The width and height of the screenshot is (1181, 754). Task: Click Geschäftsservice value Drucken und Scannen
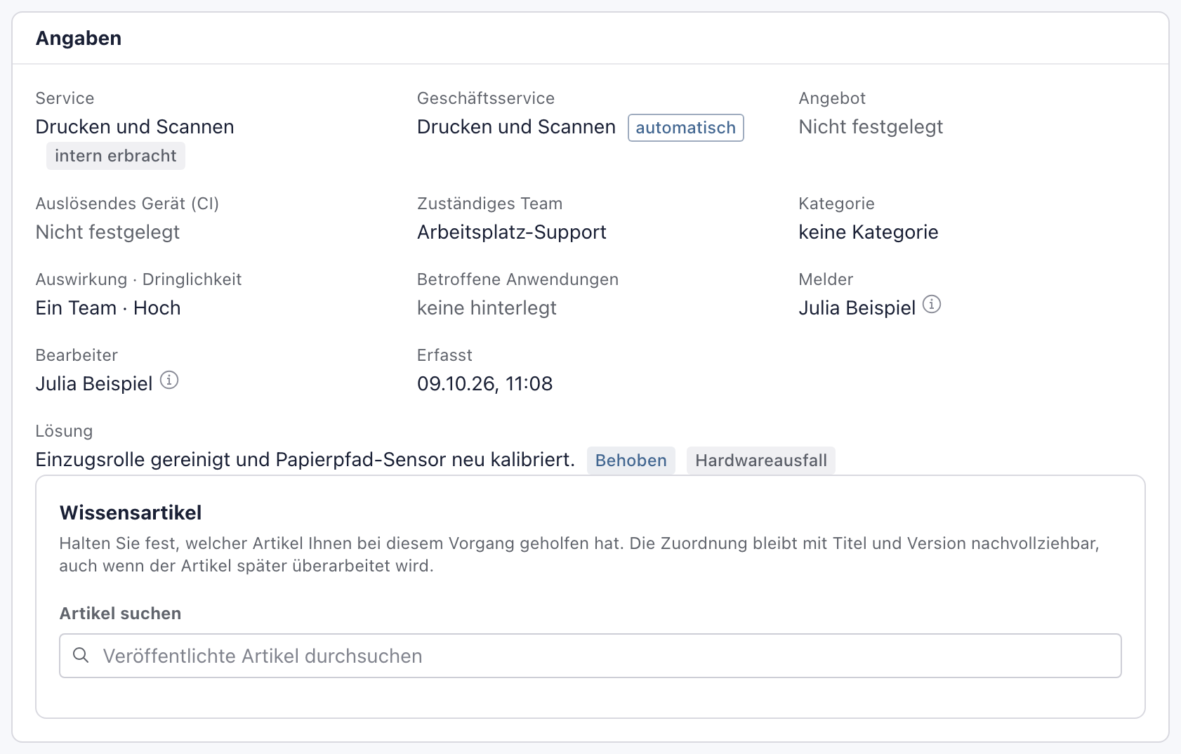click(x=516, y=127)
